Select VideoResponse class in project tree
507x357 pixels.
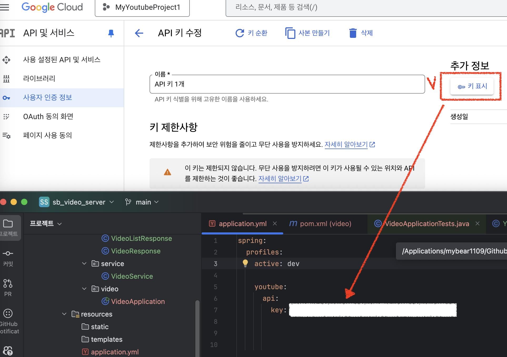(131, 251)
